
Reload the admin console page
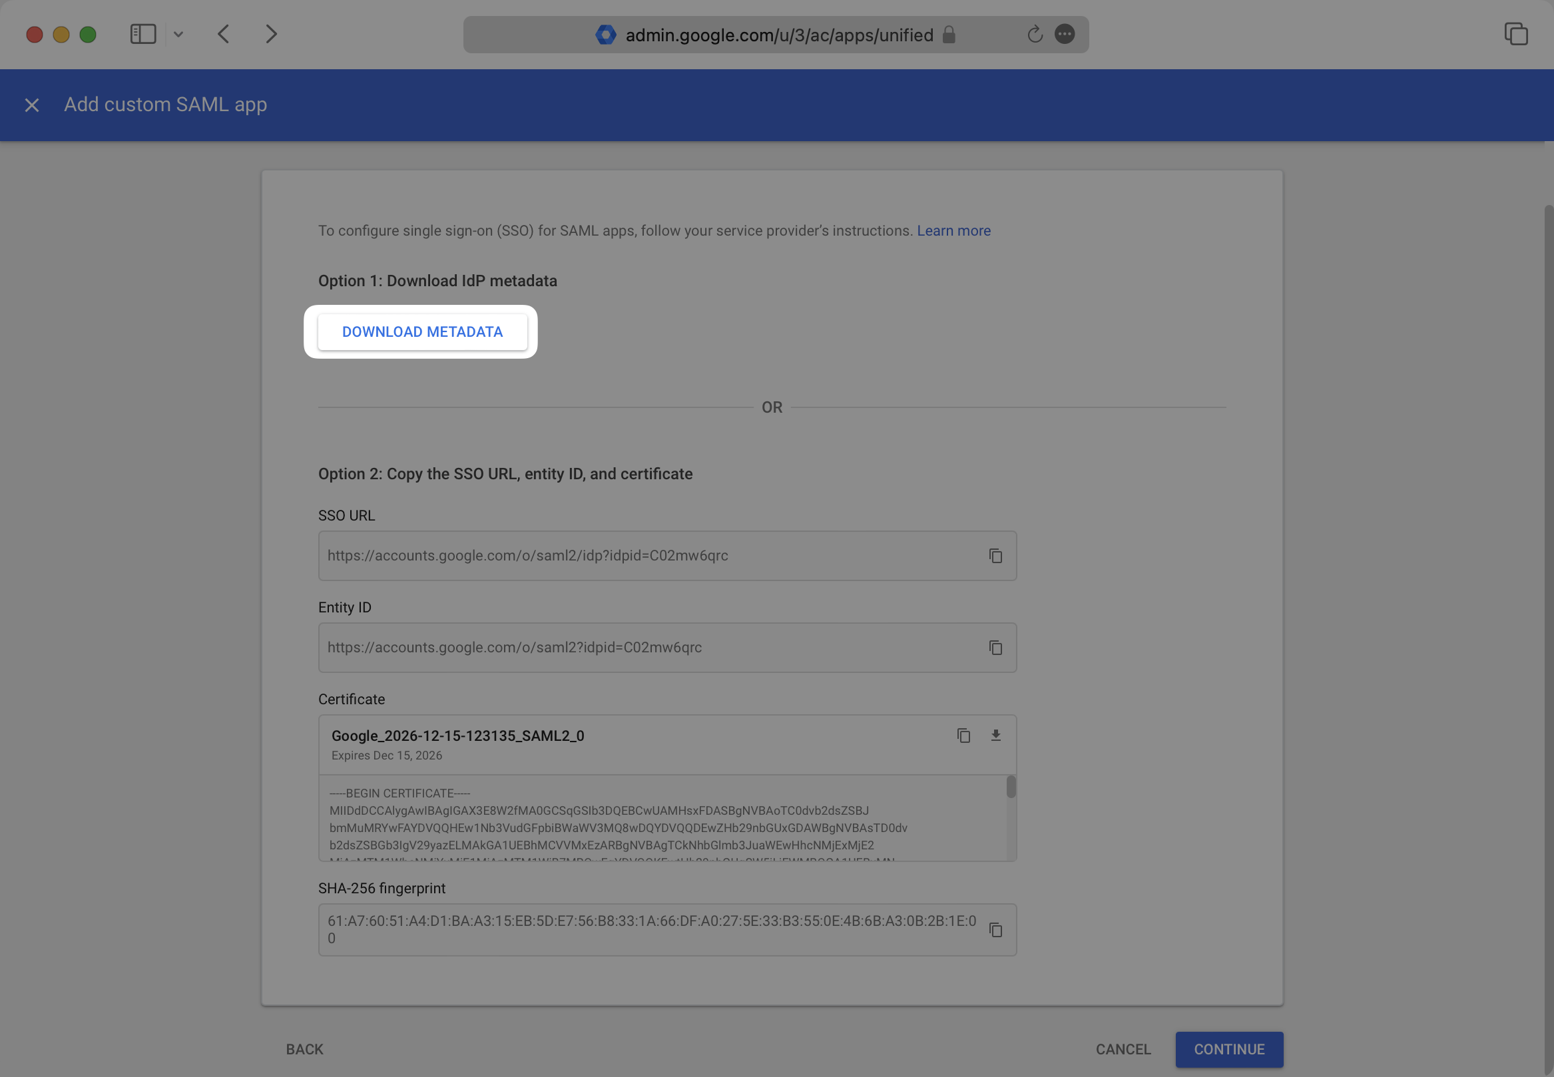pos(1034,34)
